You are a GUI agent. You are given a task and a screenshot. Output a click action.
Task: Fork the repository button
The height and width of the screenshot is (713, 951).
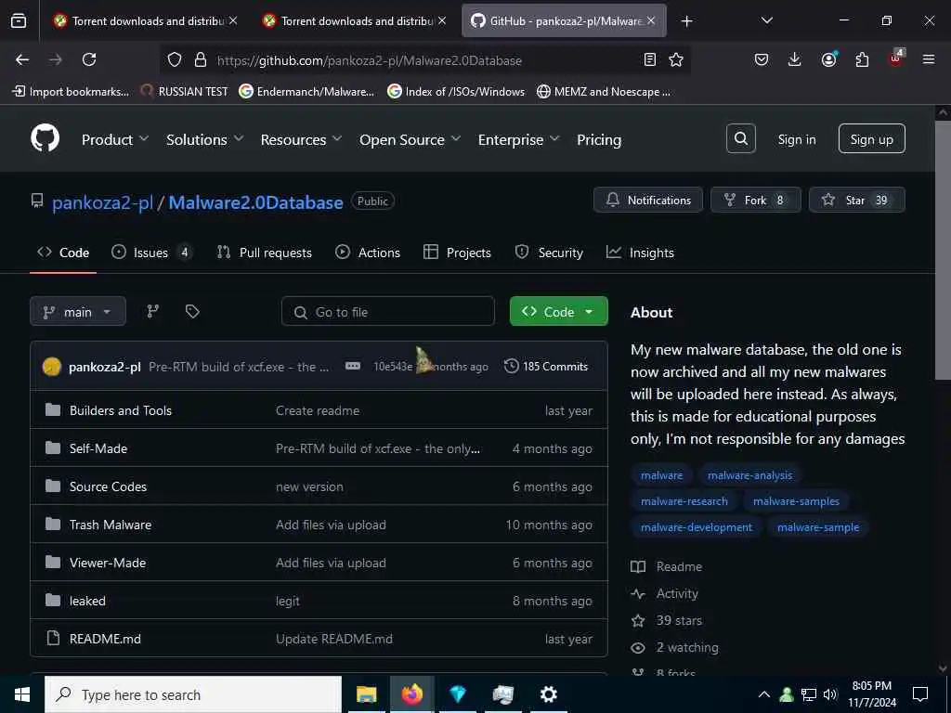(755, 201)
